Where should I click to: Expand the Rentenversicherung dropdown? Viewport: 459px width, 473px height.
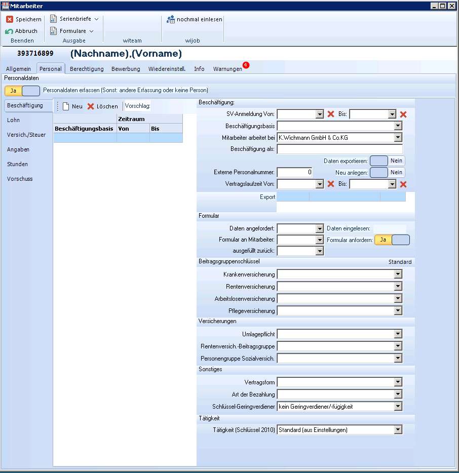(x=398, y=286)
